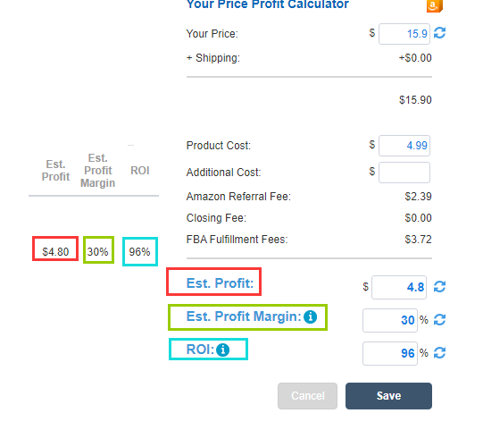Click the refresh icon next to Your Price
The width and height of the screenshot is (483, 430).
coord(439,33)
